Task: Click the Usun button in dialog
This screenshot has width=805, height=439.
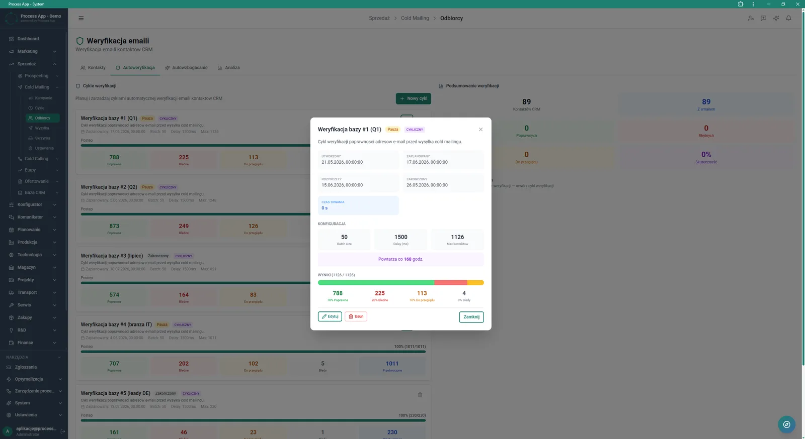Action: (x=356, y=316)
